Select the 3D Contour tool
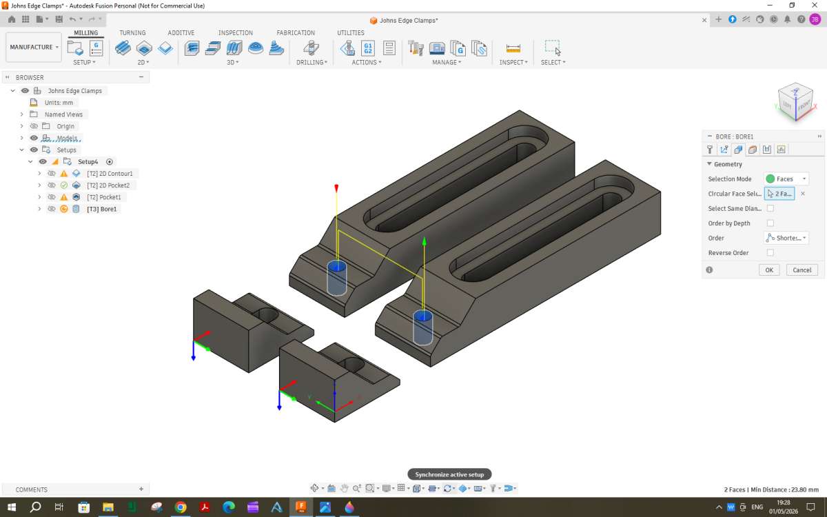This screenshot has height=517, width=827. point(256,48)
